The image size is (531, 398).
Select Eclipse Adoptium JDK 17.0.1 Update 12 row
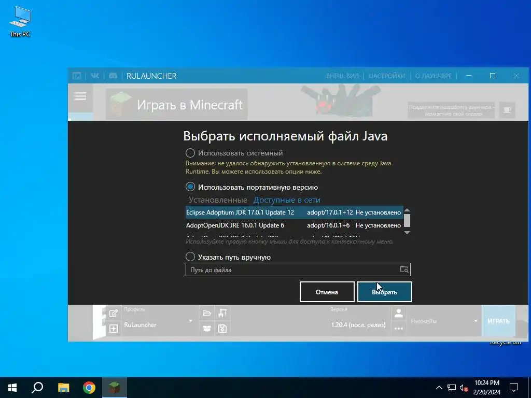(295, 212)
